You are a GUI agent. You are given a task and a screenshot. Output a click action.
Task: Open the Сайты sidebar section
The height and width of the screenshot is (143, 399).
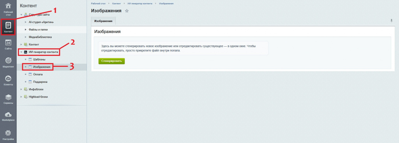click(8, 43)
